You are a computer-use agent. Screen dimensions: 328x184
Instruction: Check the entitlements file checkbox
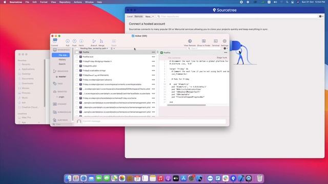(77, 75)
